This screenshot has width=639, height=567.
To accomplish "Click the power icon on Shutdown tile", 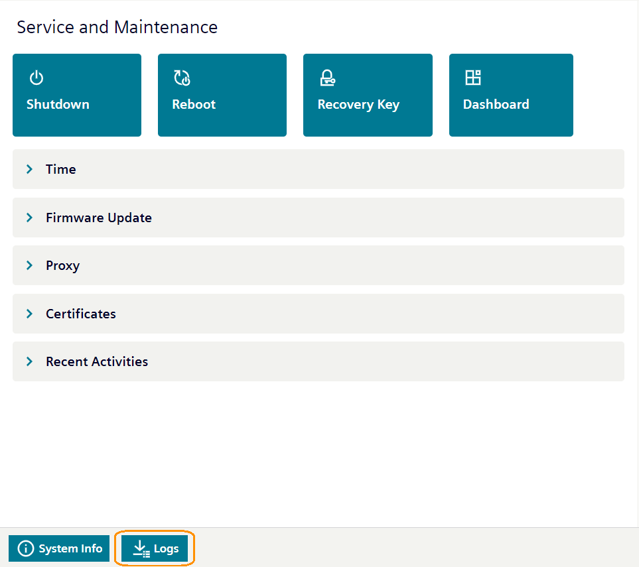I will 36,77.
